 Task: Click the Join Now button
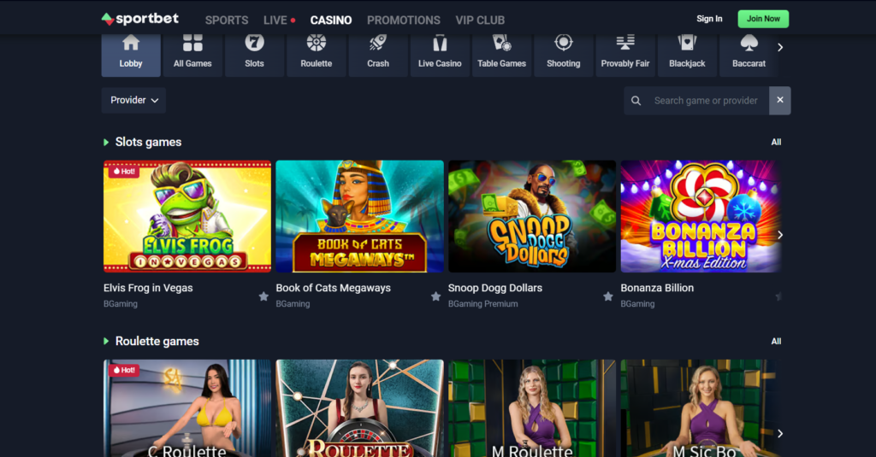pyautogui.click(x=763, y=19)
